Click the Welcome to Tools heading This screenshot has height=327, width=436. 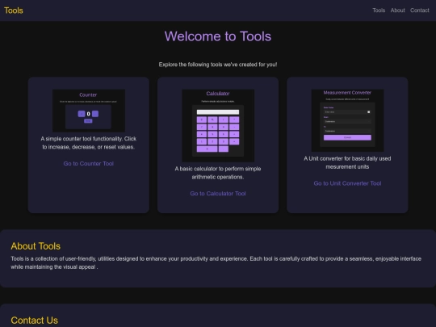218,36
